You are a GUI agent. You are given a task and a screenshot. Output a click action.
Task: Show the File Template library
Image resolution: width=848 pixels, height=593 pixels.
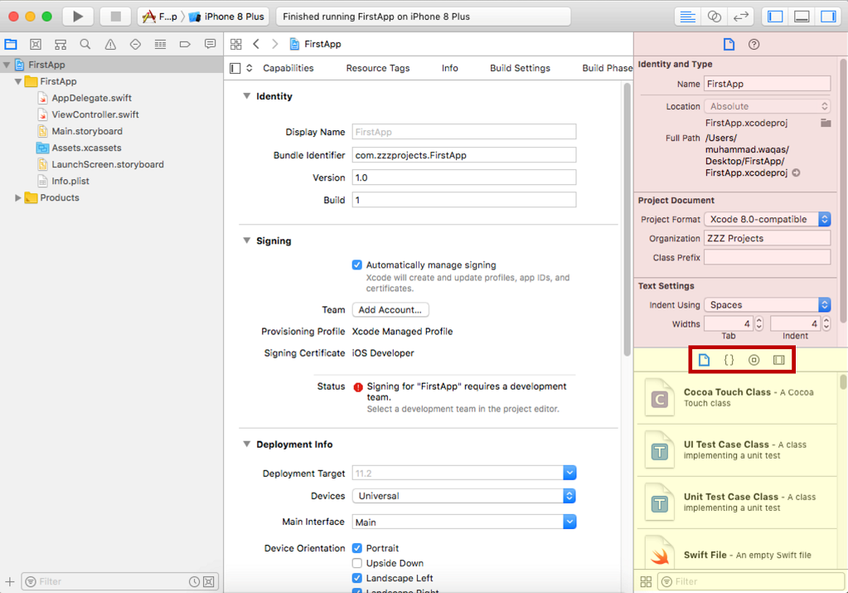point(704,360)
